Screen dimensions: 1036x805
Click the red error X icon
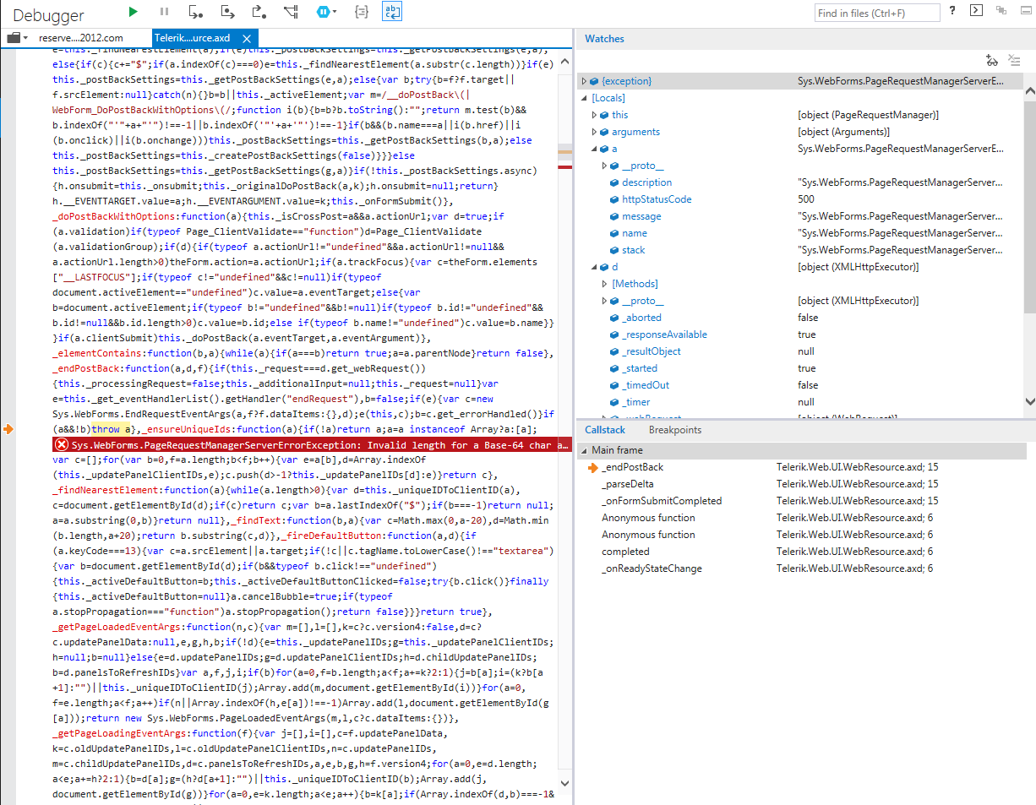tap(62, 444)
